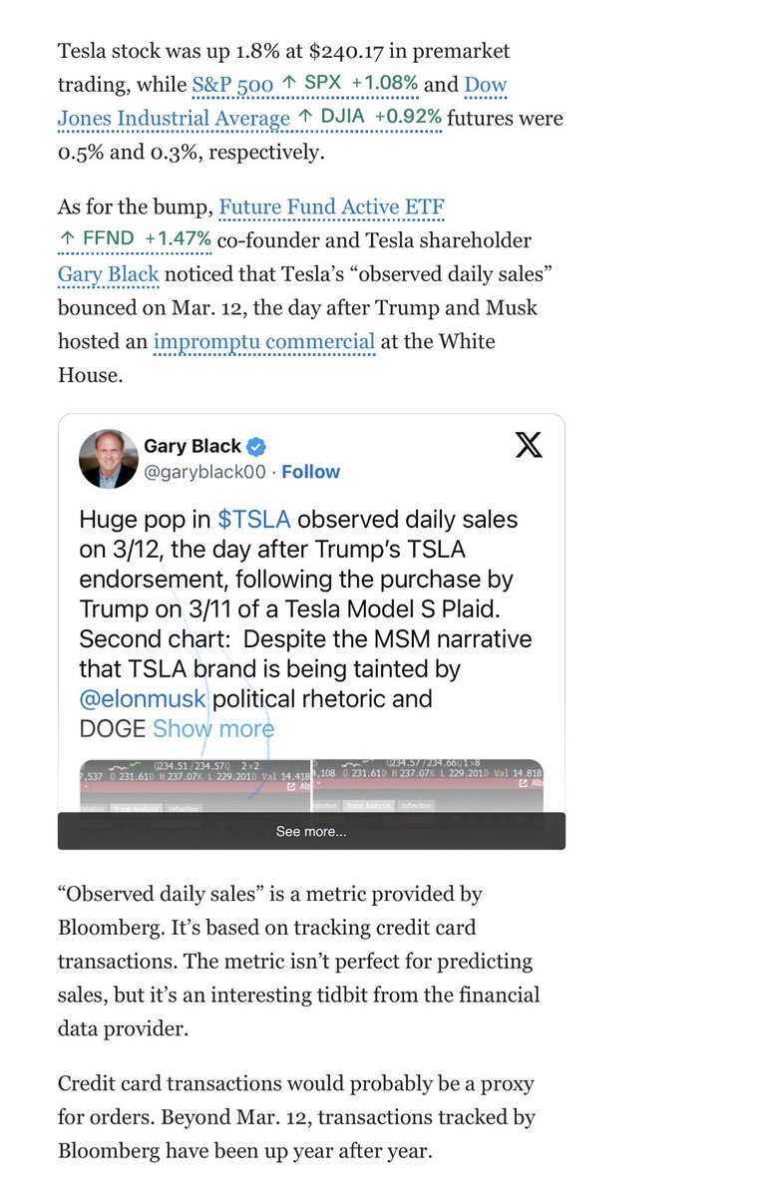The image size is (758, 1197).
Task: Click Gary Black's profile avatar photo
Action: pyautogui.click(x=108, y=459)
